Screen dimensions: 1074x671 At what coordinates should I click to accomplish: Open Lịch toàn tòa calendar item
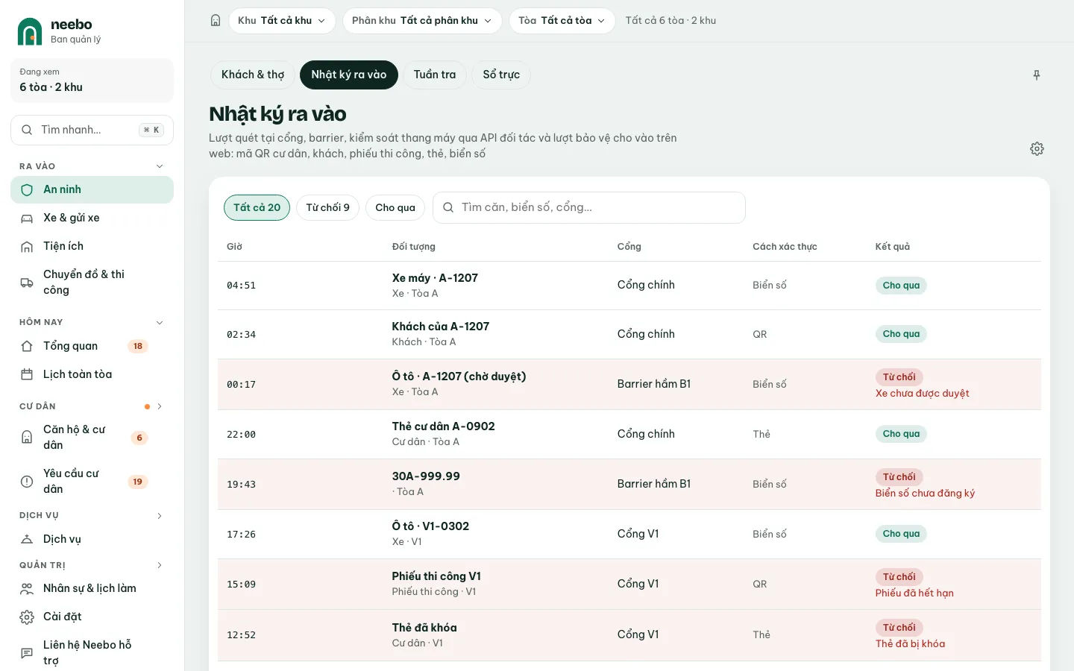point(92,374)
